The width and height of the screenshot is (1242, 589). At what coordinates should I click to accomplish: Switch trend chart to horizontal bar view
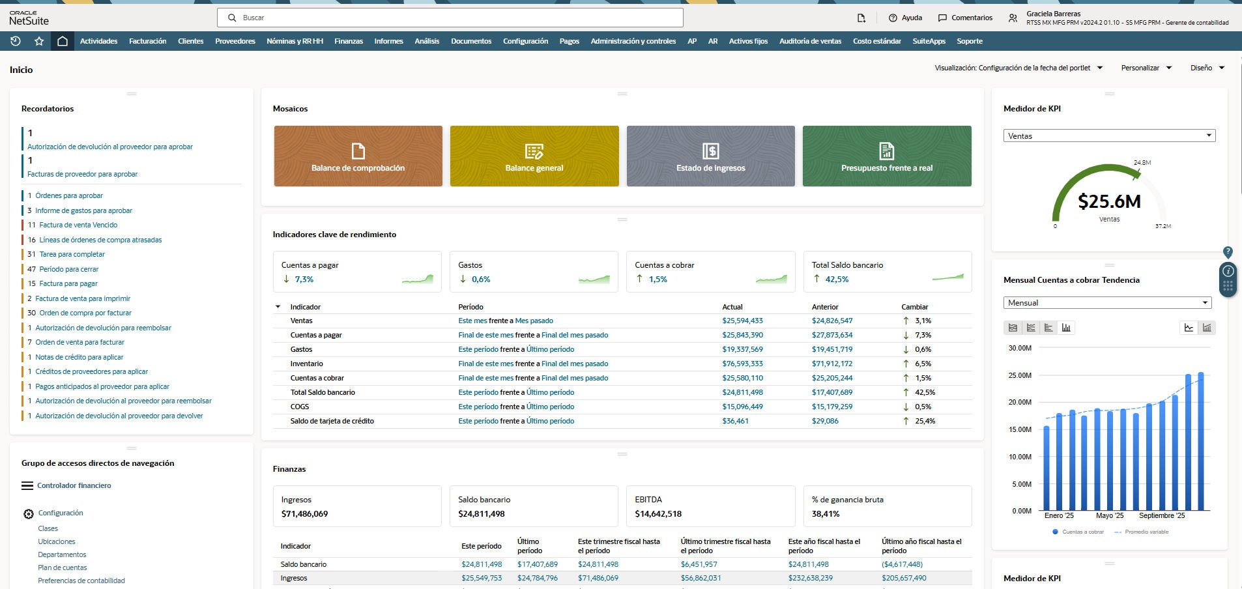pos(1048,328)
